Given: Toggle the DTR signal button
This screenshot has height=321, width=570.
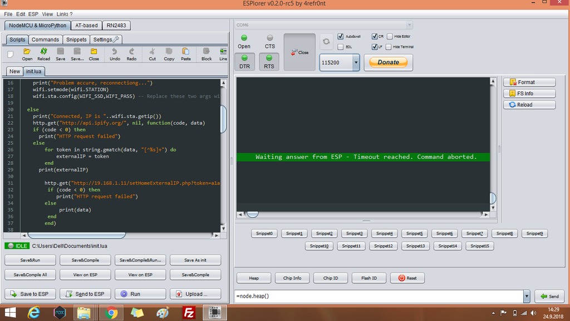Looking at the screenshot, I should coord(244,61).
